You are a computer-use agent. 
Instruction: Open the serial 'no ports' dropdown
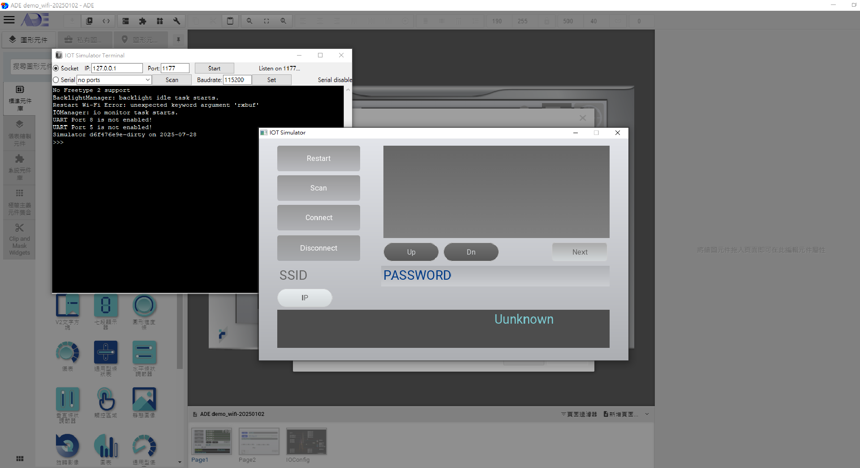(x=114, y=80)
